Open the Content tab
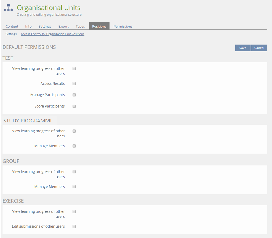The width and height of the screenshot is (272, 238). click(x=12, y=26)
